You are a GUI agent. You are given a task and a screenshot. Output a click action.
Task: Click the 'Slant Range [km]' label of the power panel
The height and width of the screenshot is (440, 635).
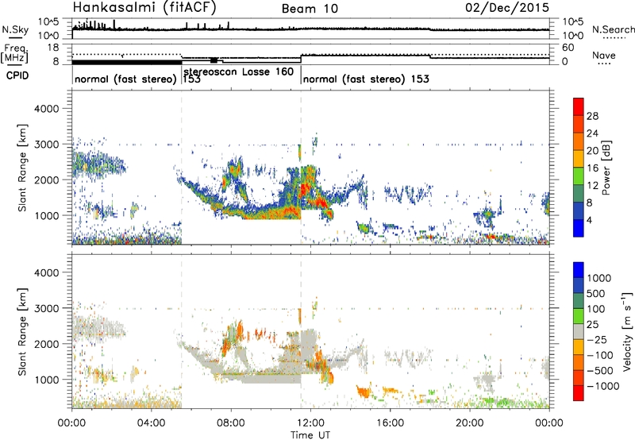click(x=22, y=168)
